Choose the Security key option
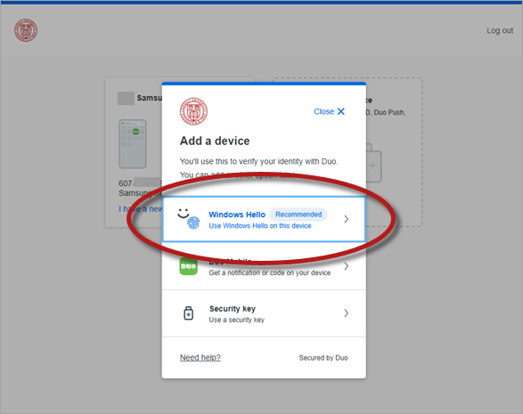The height and width of the screenshot is (414, 523). coord(264,313)
